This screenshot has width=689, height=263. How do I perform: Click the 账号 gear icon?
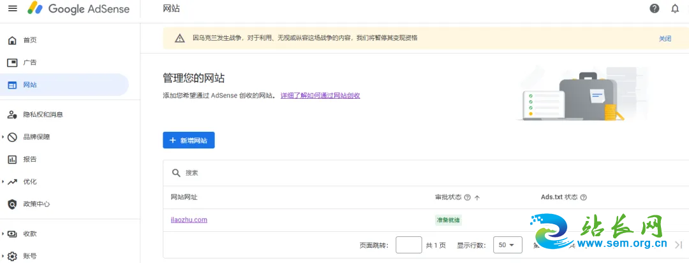(12, 256)
